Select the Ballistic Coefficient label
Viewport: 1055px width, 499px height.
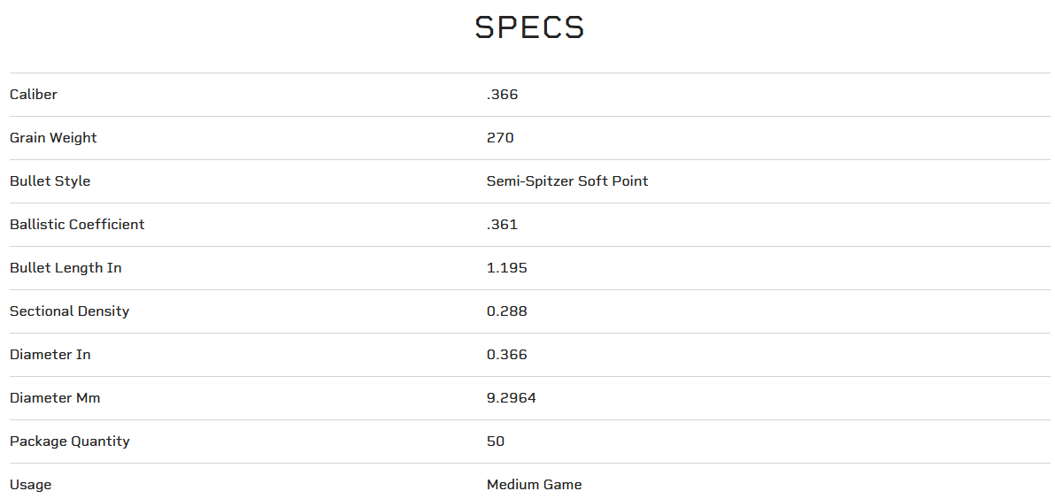click(x=77, y=225)
